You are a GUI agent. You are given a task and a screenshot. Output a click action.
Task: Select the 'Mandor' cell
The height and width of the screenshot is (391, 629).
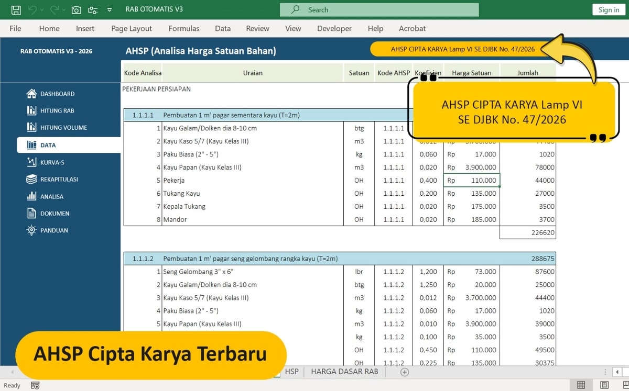pyautogui.click(x=253, y=219)
